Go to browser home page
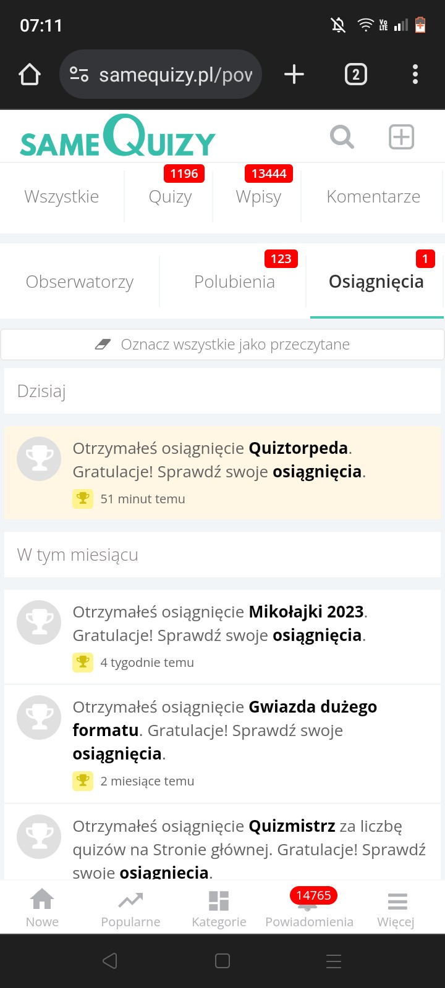Image resolution: width=445 pixels, height=988 pixels. 30,75
